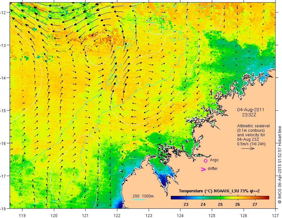Click longitude axis label 121
Screen dimensions: 282x218
86,215
